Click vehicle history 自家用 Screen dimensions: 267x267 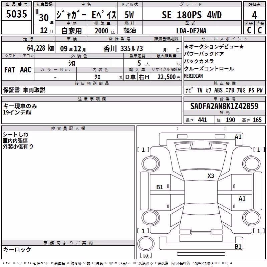click(71, 31)
